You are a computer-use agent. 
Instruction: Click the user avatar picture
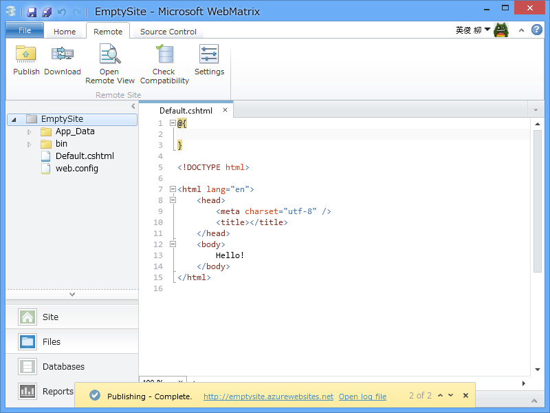point(501,30)
